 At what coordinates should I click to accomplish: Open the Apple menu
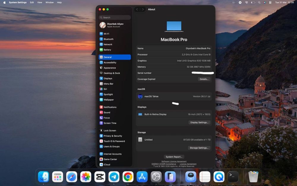pyautogui.click(x=4, y=2)
